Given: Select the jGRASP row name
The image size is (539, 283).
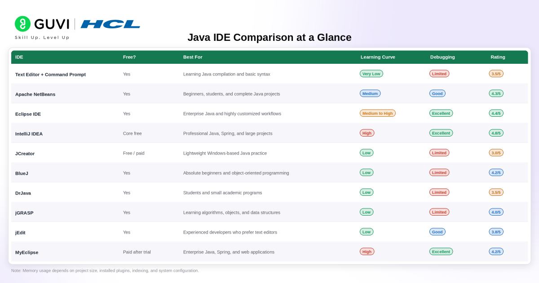Looking at the screenshot, I should [x=24, y=213].
